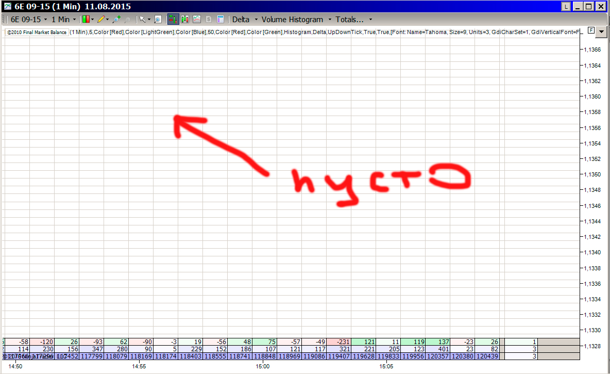610x374 pixels.
Task: Click the 6E 09-15 instrument label
Action: (x=26, y=20)
